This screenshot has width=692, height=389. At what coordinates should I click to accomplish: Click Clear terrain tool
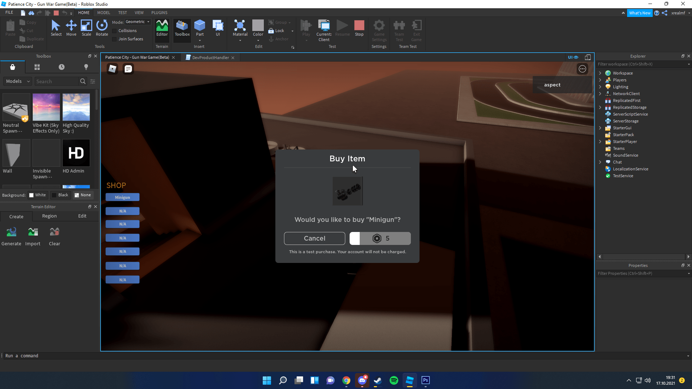pos(54,237)
